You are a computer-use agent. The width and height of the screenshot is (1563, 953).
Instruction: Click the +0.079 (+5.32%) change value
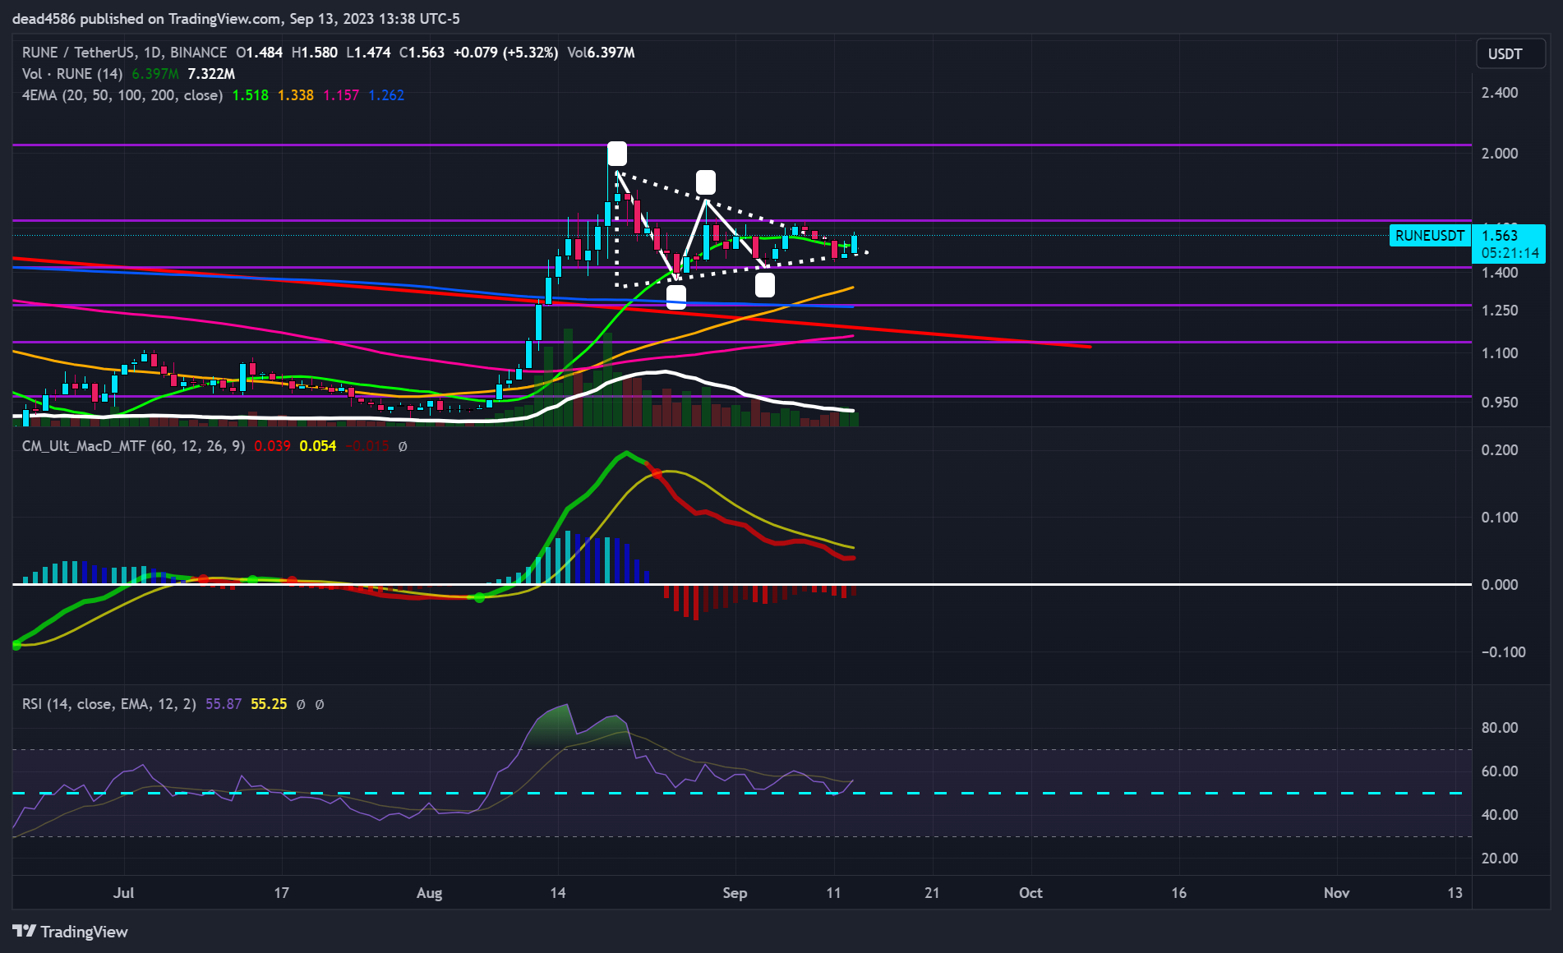pyautogui.click(x=505, y=53)
